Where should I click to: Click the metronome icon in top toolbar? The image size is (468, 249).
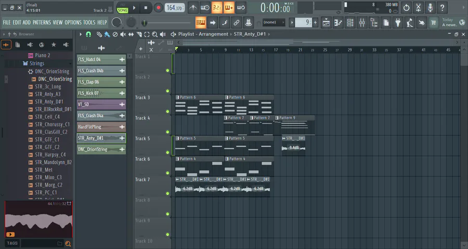[x=193, y=8]
